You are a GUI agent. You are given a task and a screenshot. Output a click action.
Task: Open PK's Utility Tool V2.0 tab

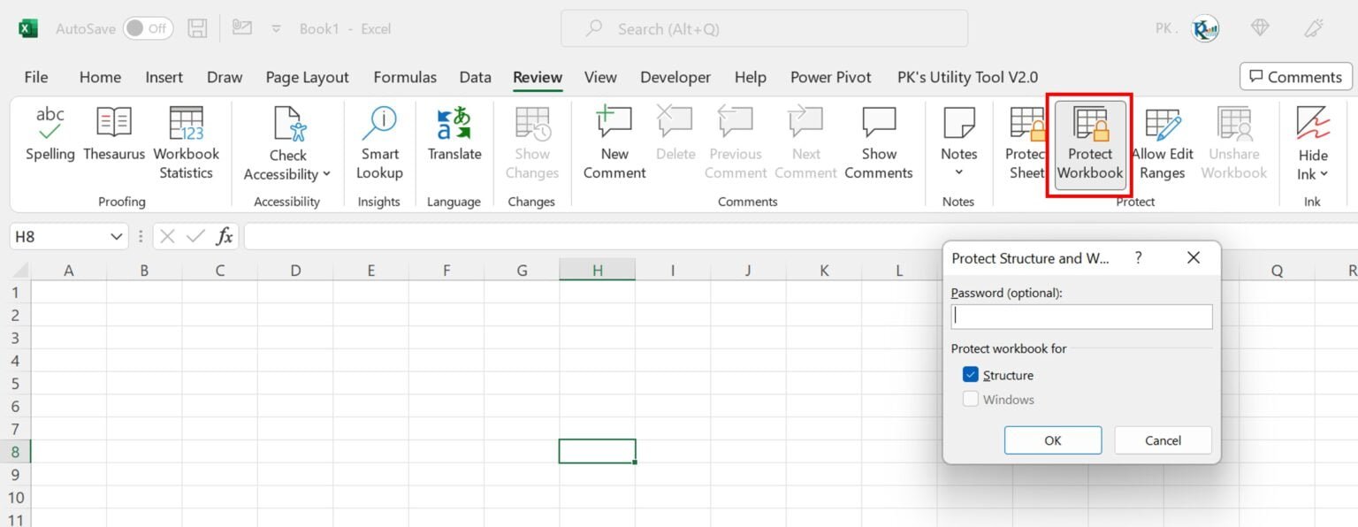click(x=967, y=77)
